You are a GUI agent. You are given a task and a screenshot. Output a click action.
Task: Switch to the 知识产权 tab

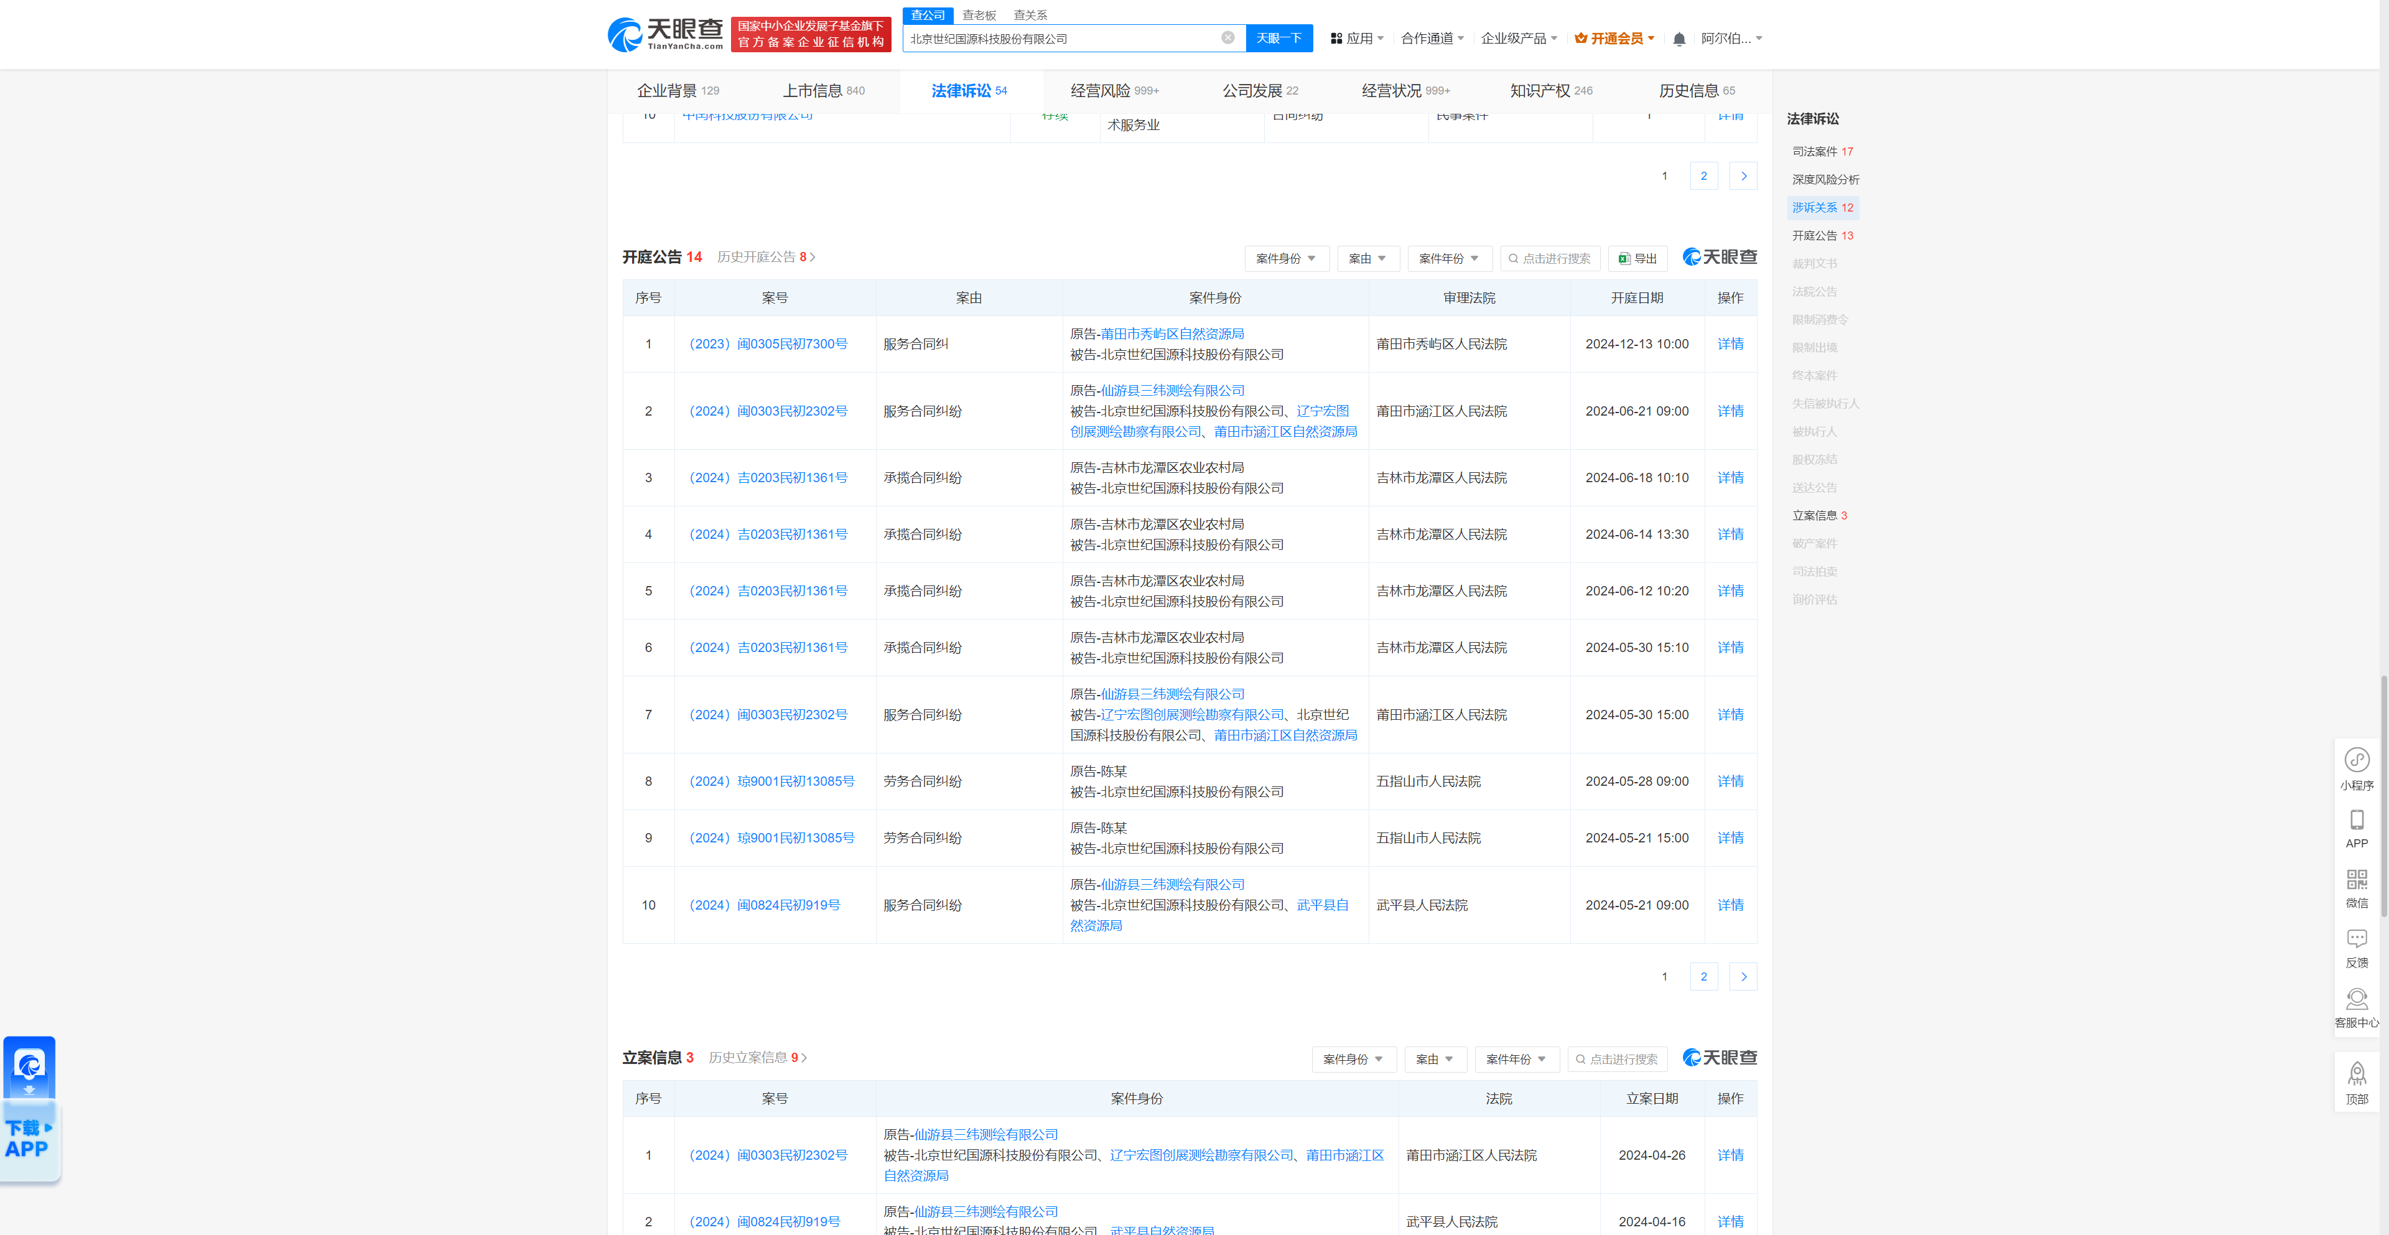[x=1552, y=91]
